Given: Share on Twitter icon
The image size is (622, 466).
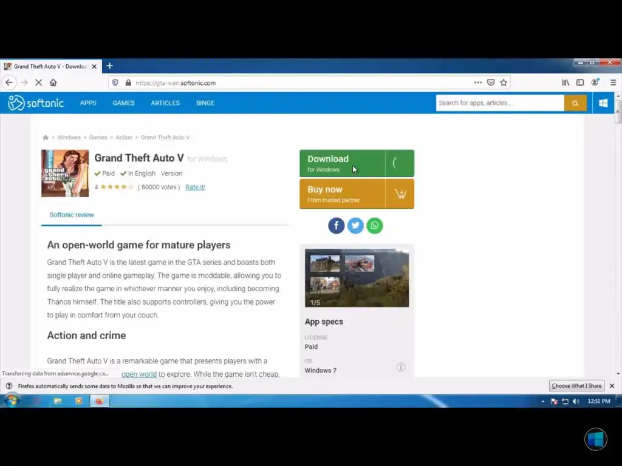Looking at the screenshot, I should pos(355,226).
